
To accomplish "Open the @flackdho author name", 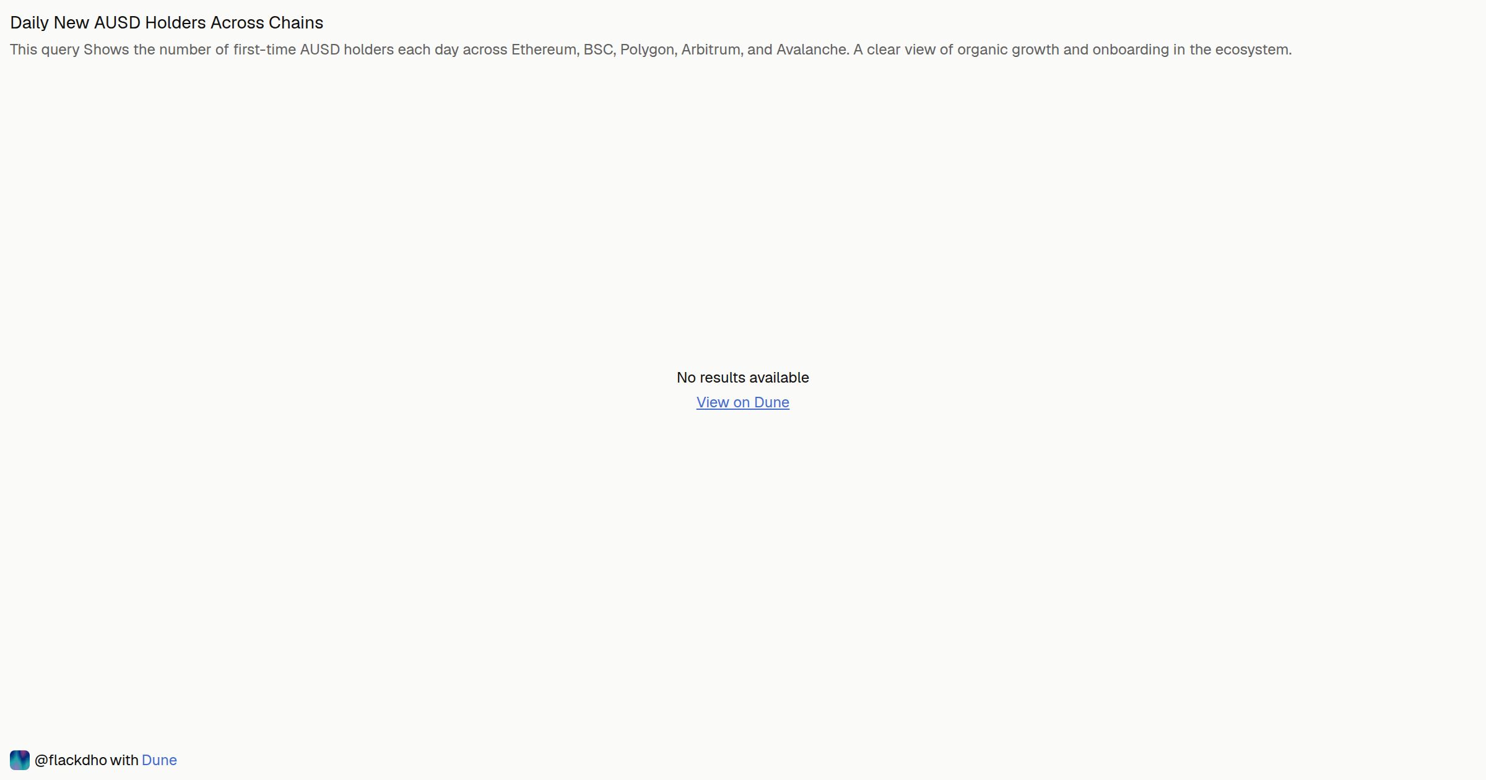I will (x=71, y=760).
